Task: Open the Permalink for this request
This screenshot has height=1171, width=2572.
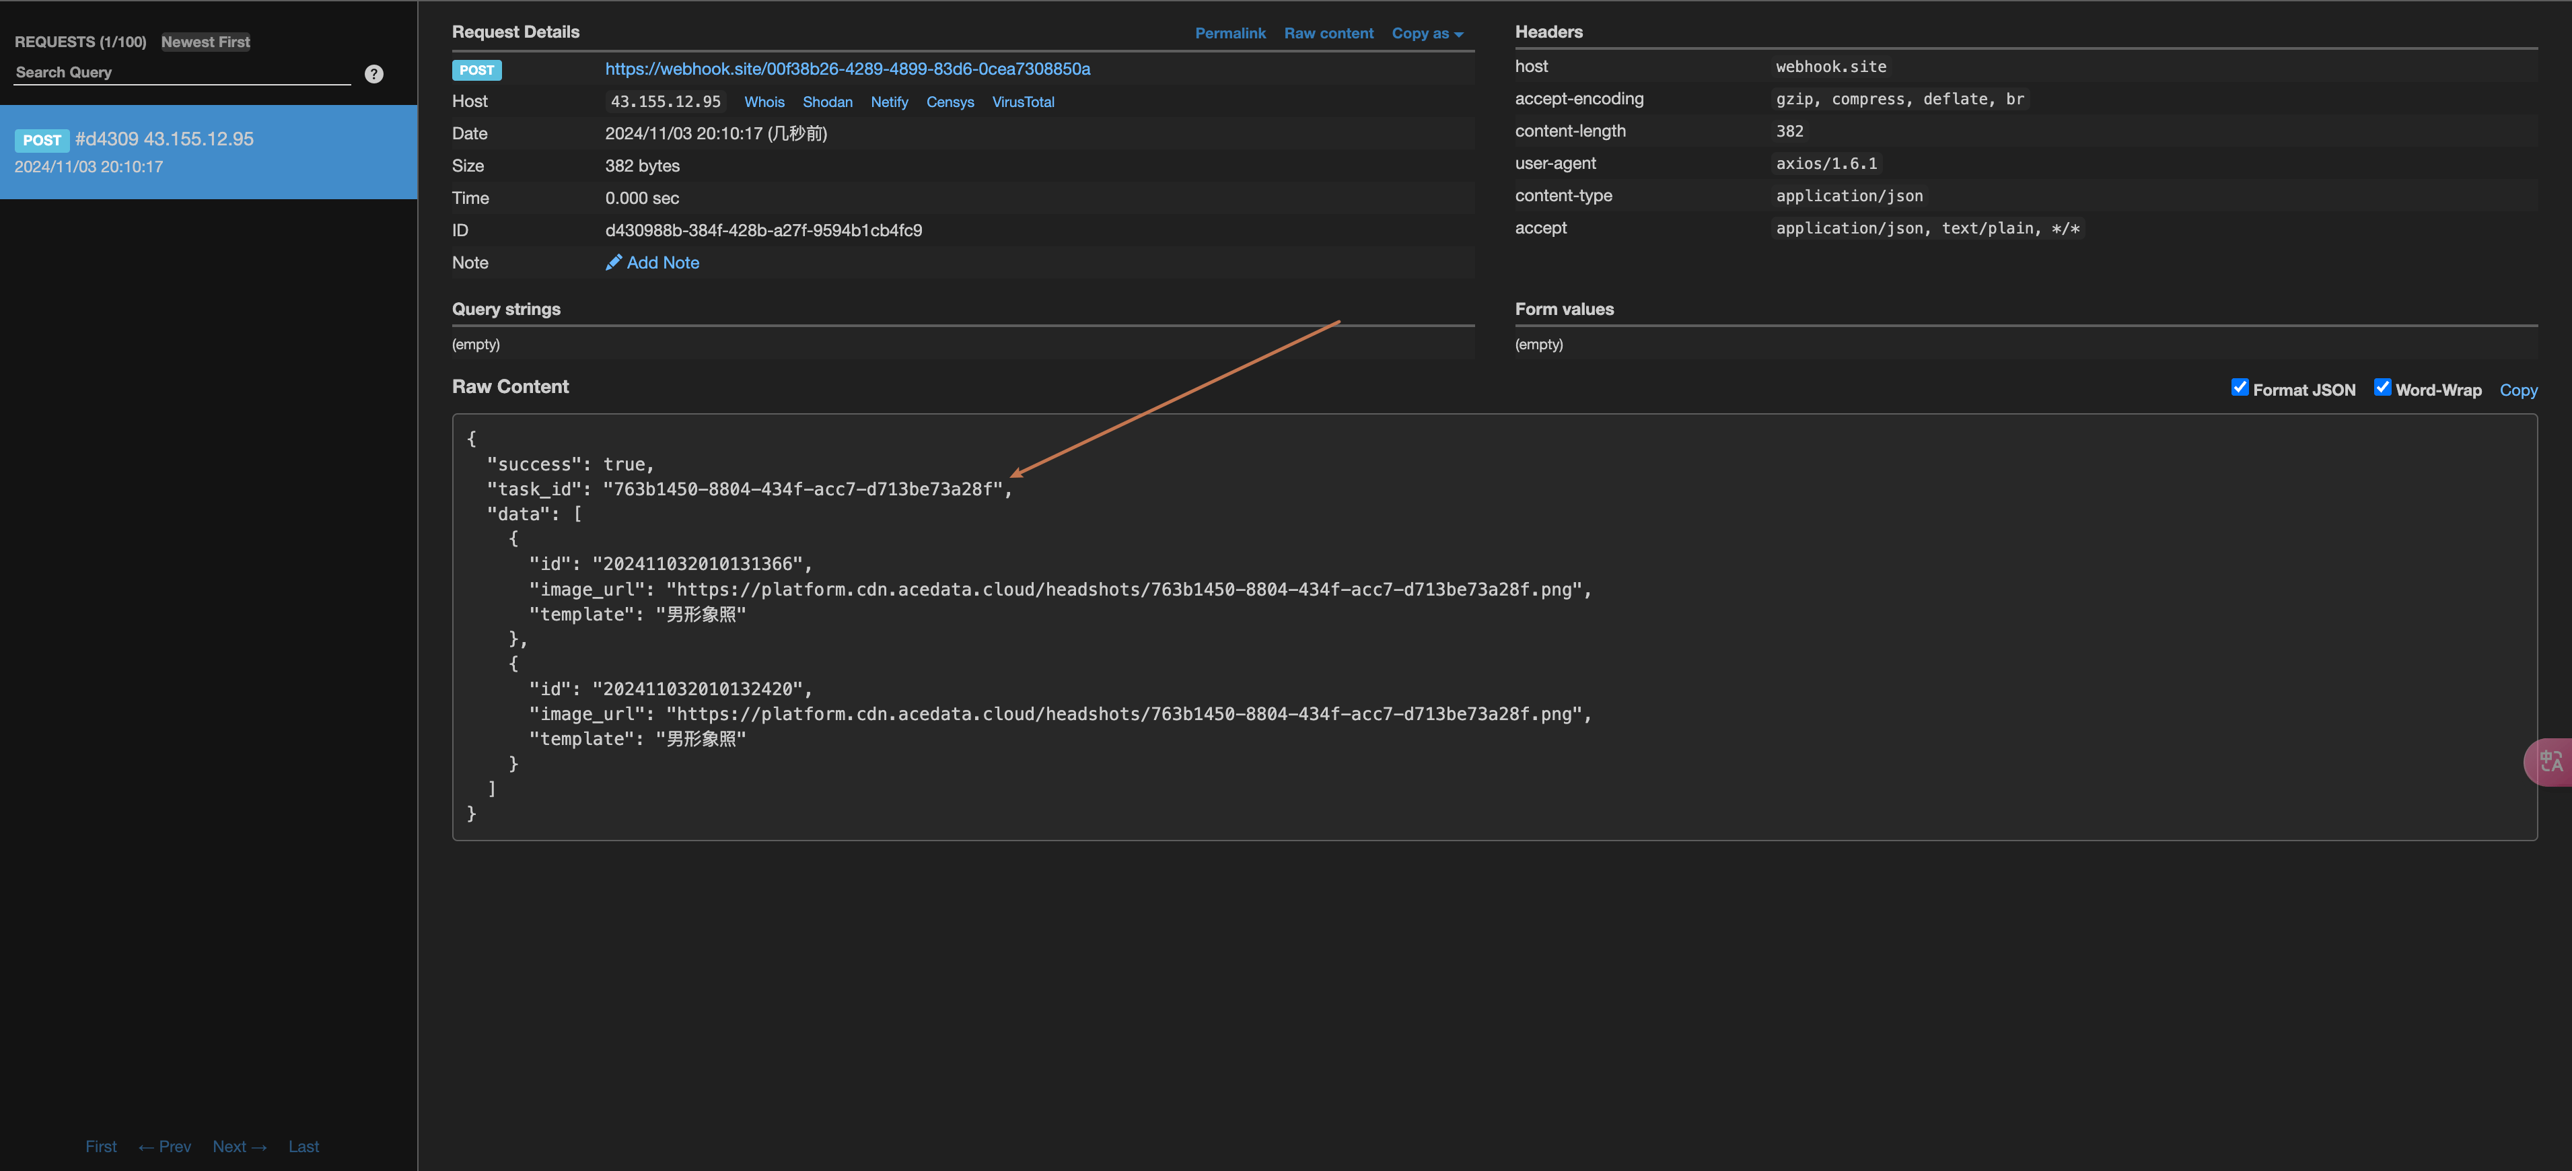Action: [x=1229, y=33]
